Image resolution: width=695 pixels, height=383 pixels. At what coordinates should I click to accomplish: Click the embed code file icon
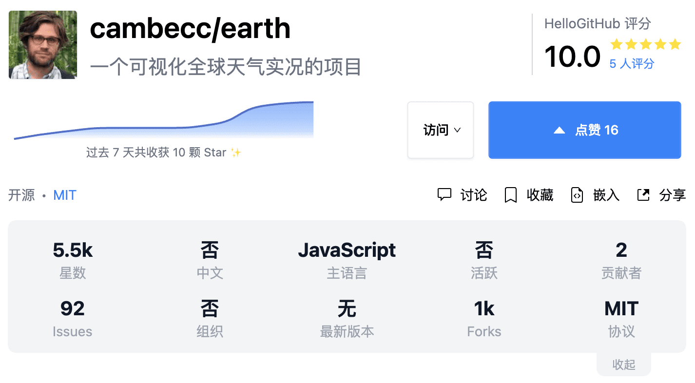577,195
